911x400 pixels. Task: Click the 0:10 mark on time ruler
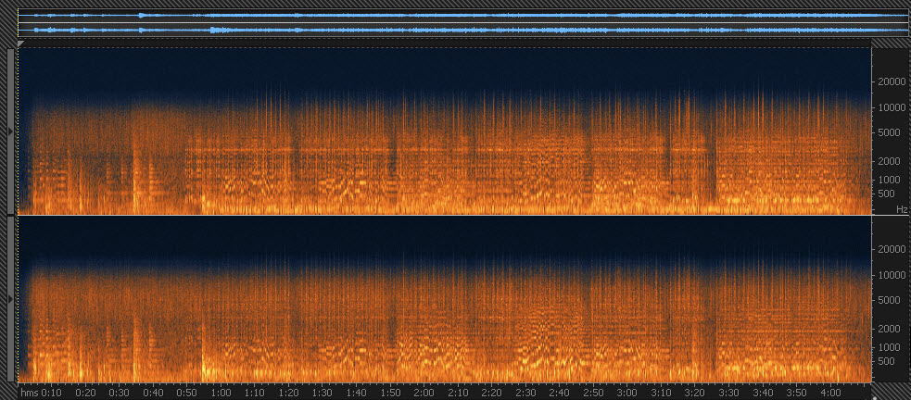[51, 393]
